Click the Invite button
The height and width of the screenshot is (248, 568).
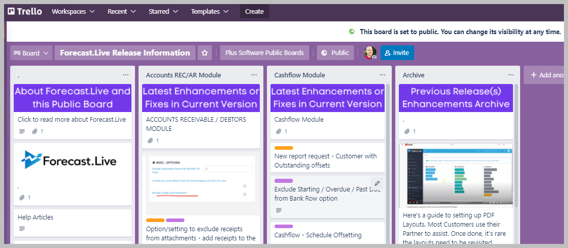397,53
